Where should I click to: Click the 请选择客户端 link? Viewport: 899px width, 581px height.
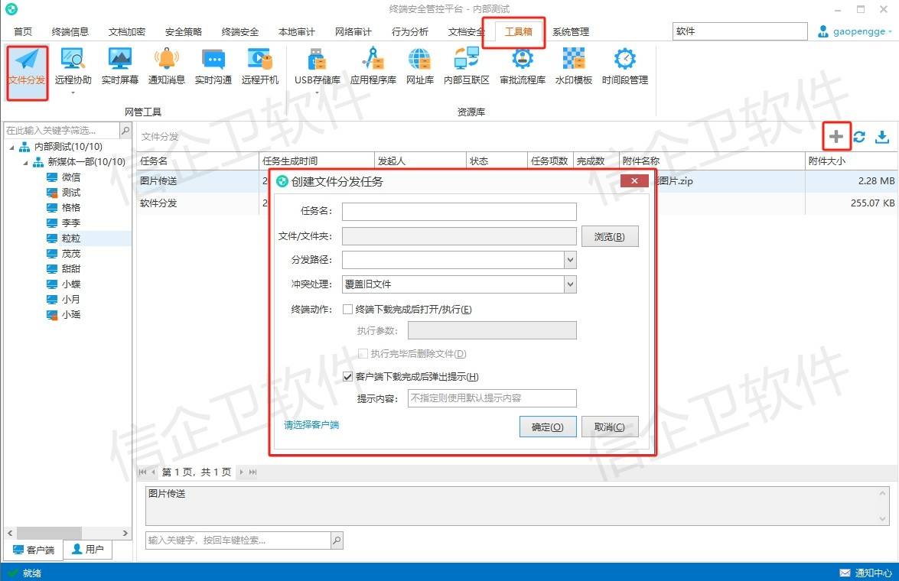(311, 425)
